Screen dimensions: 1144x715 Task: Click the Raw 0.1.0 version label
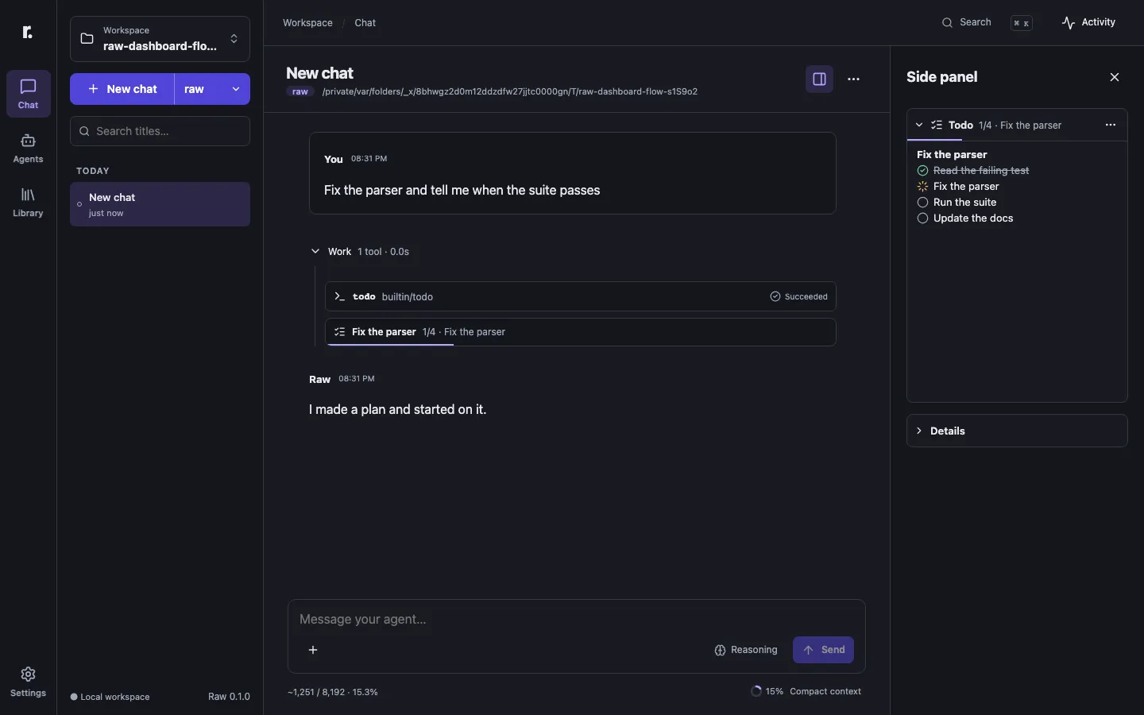pyautogui.click(x=229, y=697)
